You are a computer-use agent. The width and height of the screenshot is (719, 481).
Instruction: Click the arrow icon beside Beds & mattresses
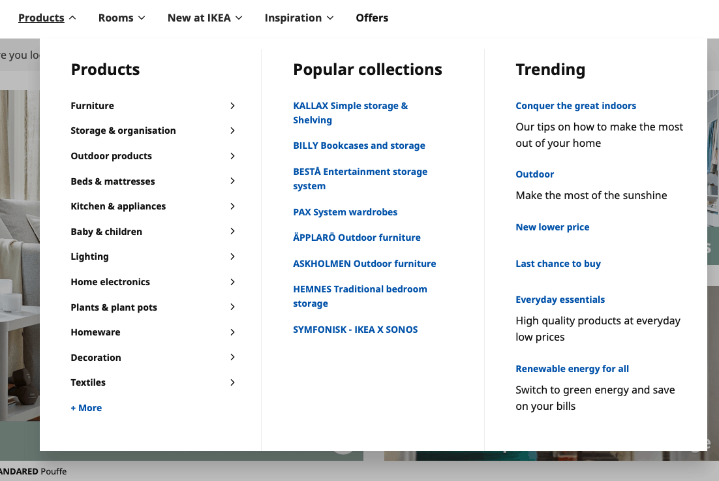point(232,181)
